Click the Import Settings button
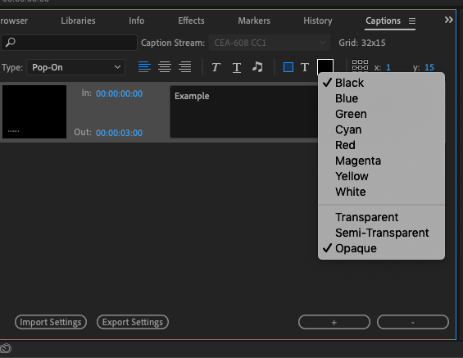This screenshot has width=463, height=358. (x=51, y=322)
